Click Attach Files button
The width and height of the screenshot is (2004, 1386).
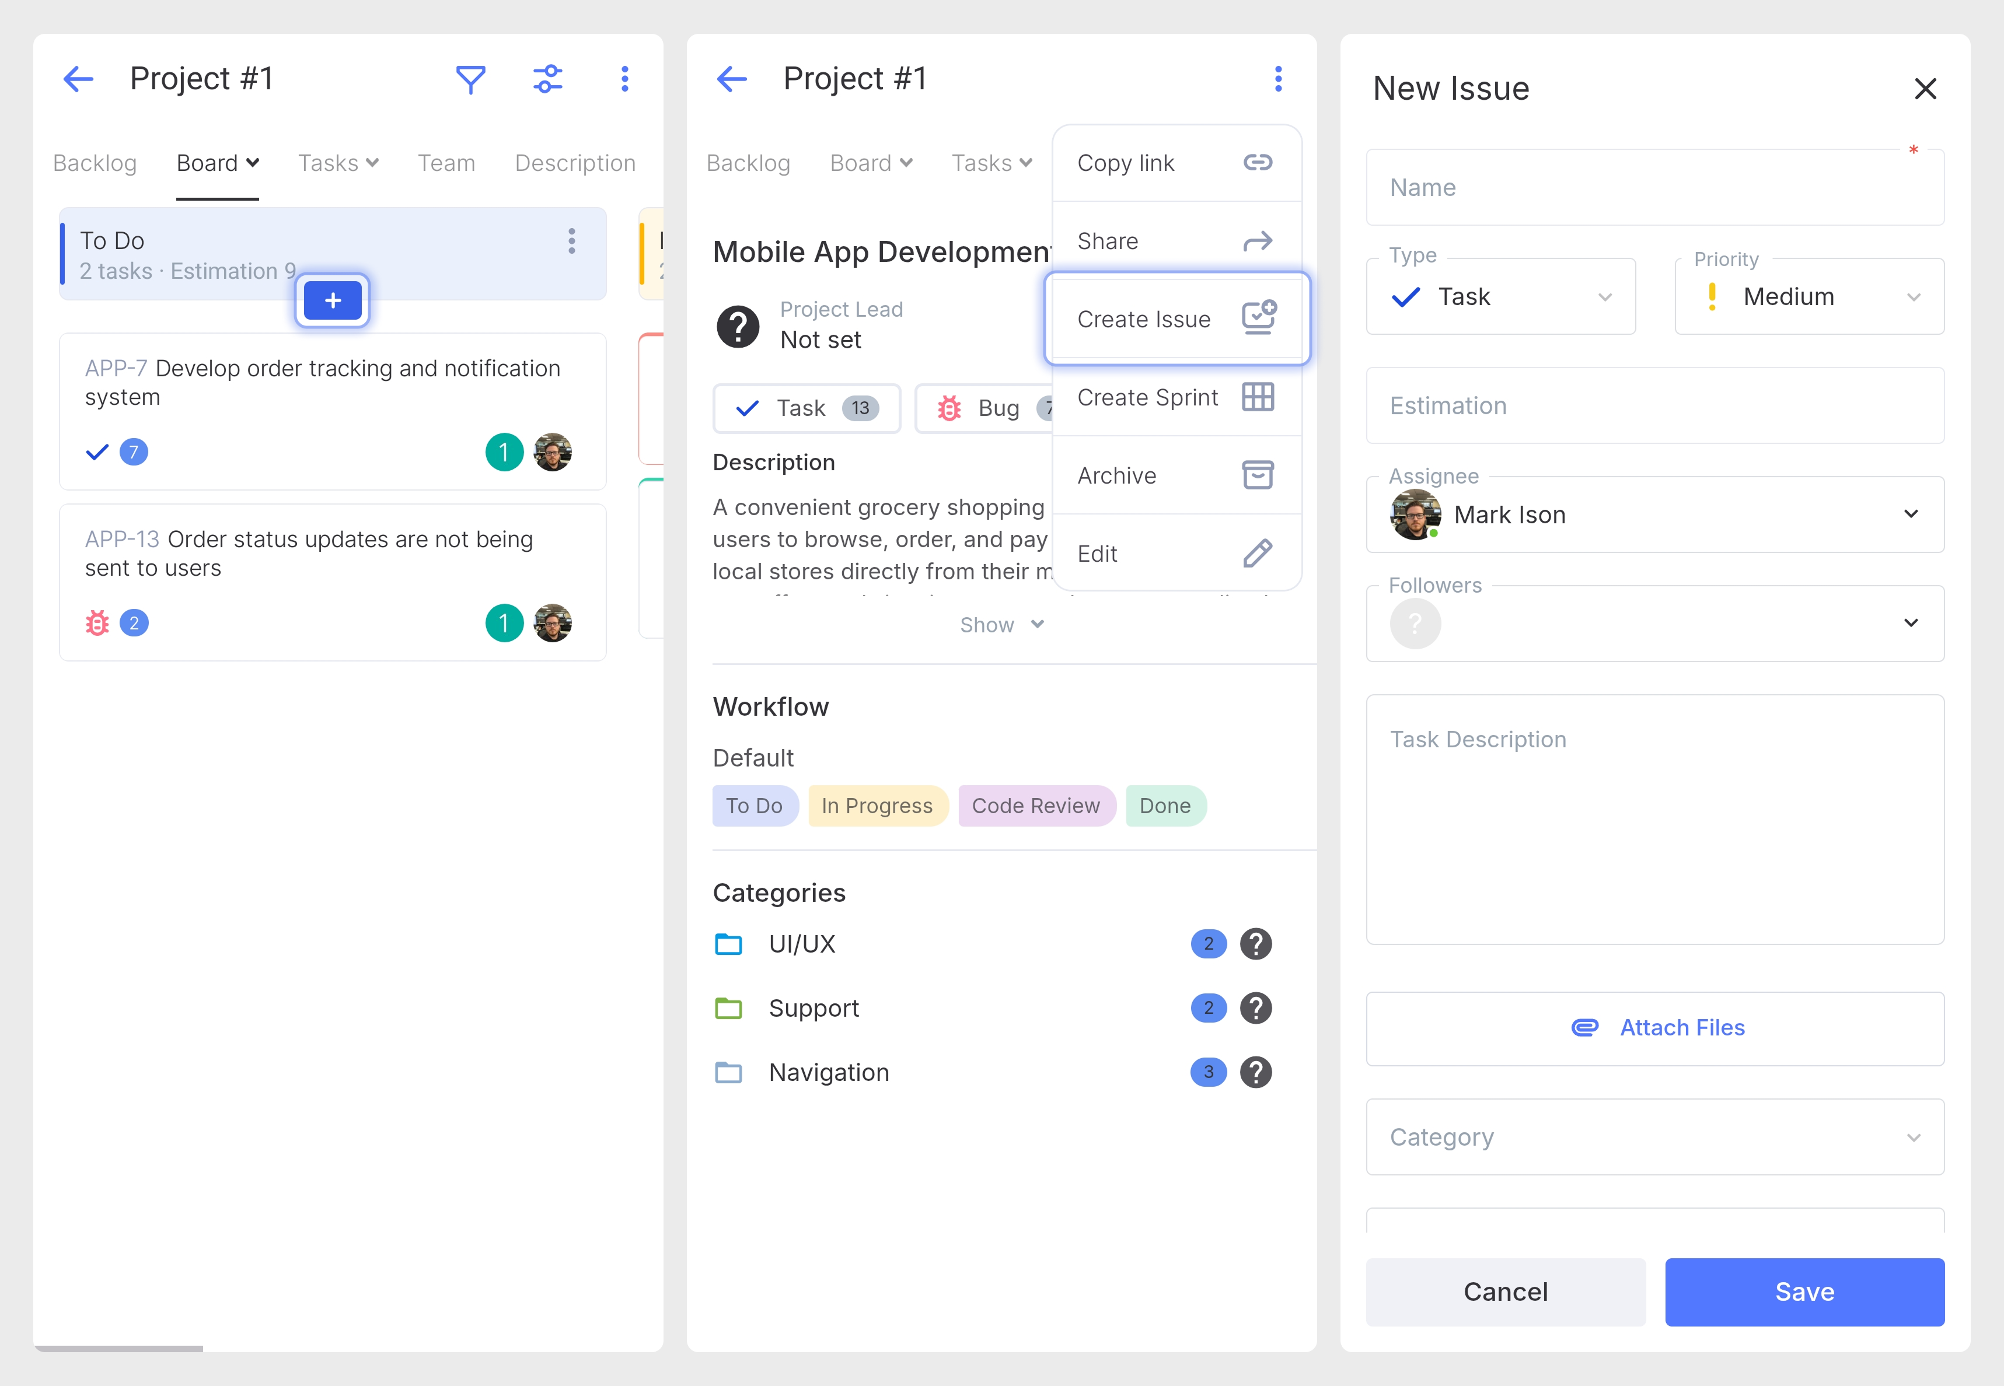pyautogui.click(x=1654, y=1028)
